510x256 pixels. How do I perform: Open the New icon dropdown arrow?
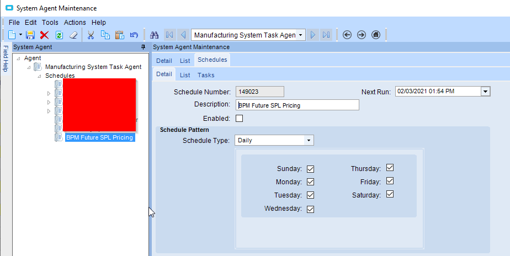20,35
